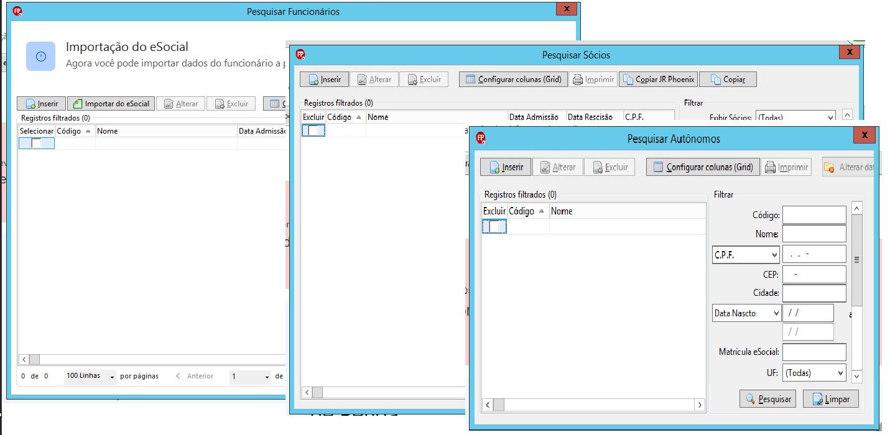Image resolution: width=890 pixels, height=435 pixels.
Task: Click Inserir in Pesquisar Autônomos window
Action: coord(505,167)
